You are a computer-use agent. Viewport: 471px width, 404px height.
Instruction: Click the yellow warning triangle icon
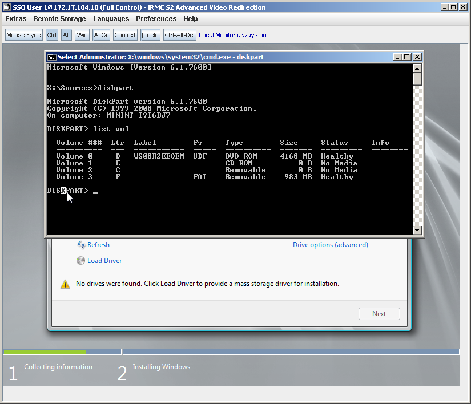pyautogui.click(x=65, y=284)
